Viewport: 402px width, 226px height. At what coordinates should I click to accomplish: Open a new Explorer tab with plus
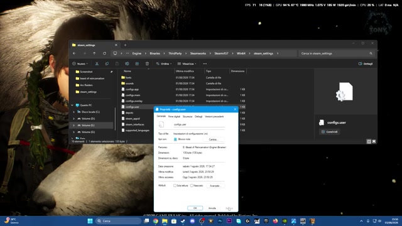126,45
